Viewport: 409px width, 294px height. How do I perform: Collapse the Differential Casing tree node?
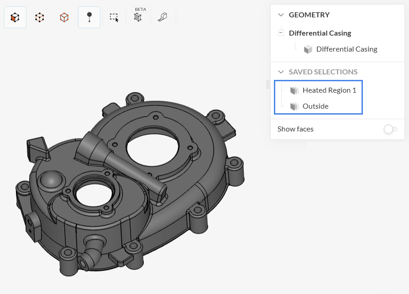(281, 33)
